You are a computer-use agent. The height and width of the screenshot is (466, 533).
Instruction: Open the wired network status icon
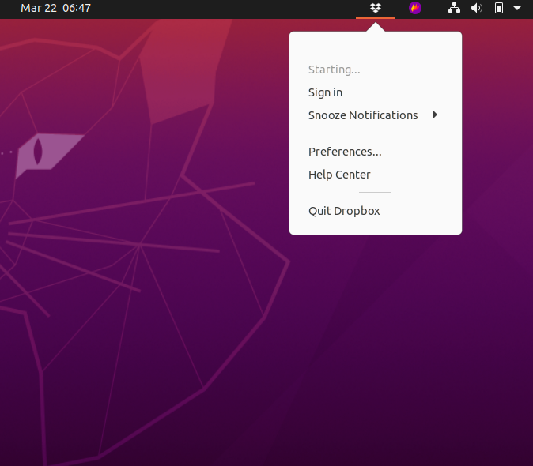coord(454,8)
